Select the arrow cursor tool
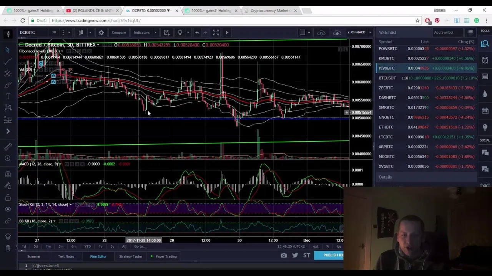Screen dimensions: 492x276 (x=8, y=50)
